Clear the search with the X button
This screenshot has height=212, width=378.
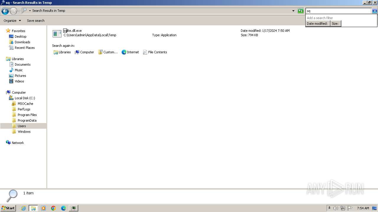(x=374, y=11)
